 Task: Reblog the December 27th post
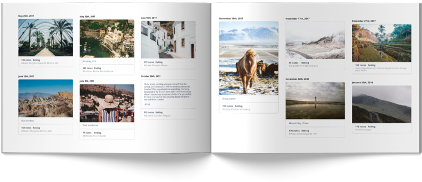(372, 65)
